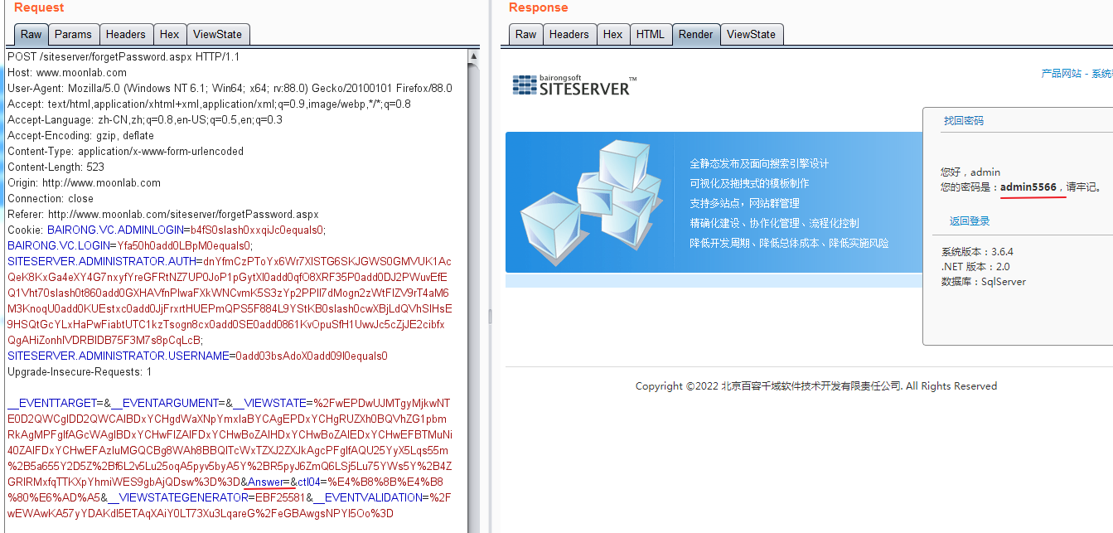Click the Content-Type header line
This screenshot has width=1113, height=533.
coord(125,151)
